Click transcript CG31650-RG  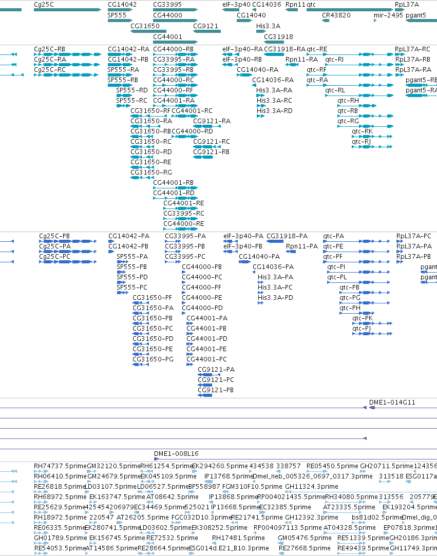click(x=151, y=172)
